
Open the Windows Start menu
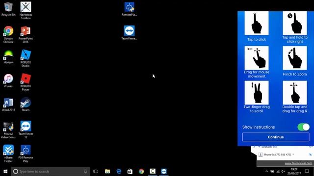pyautogui.click(x=5, y=172)
